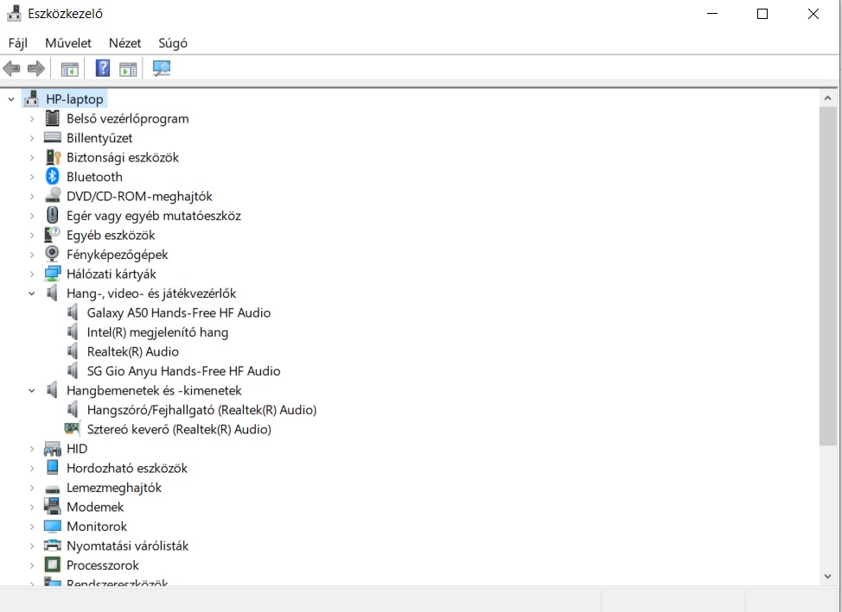Click the Fényképezőgépek webcam icon
The image size is (842, 612).
point(52,254)
